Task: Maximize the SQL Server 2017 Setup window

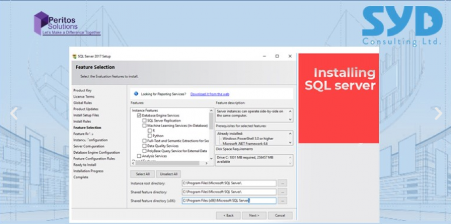Action: pyautogui.click(x=277, y=56)
